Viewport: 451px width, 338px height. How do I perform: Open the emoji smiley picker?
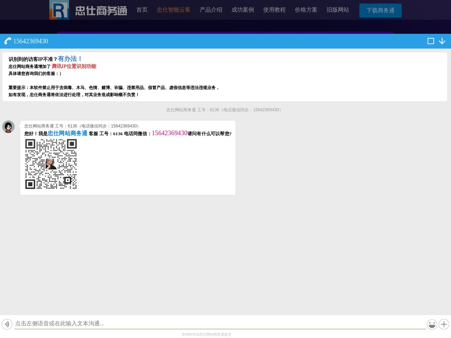(432, 324)
